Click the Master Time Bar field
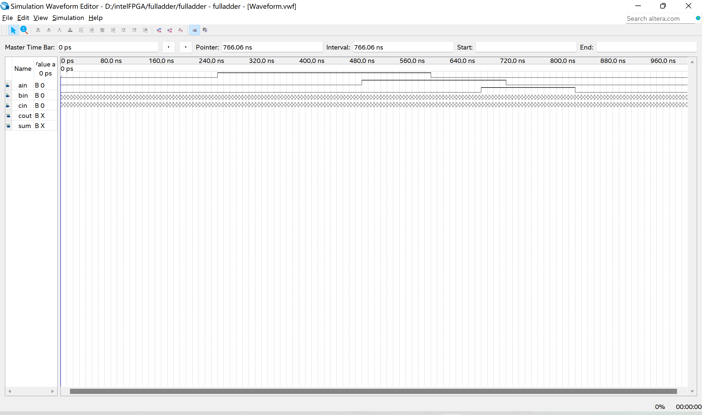This screenshot has width=702, height=415. pyautogui.click(x=108, y=47)
